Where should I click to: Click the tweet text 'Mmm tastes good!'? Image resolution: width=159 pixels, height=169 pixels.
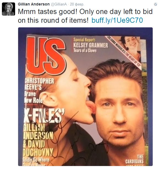pos(48,12)
